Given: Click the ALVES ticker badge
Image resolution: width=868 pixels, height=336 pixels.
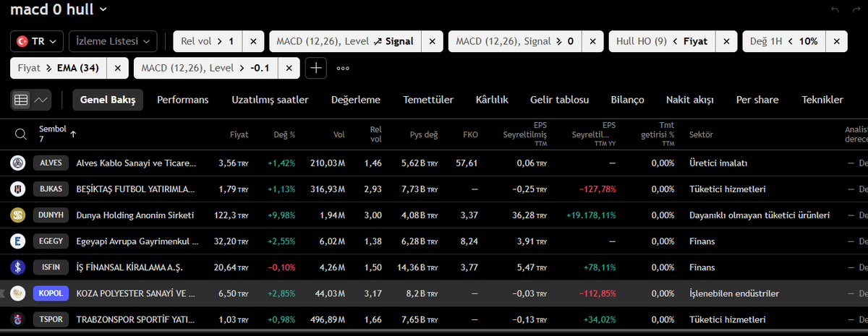Looking at the screenshot, I should (x=51, y=163).
